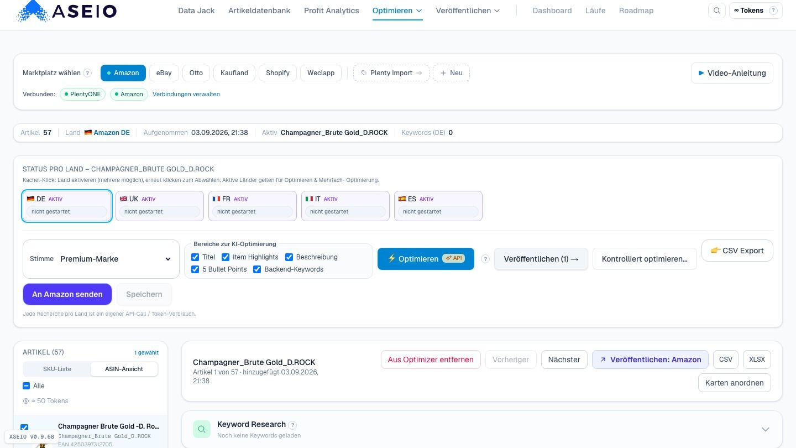Click CSV Export button
This screenshot has width=796, height=448.
737,251
